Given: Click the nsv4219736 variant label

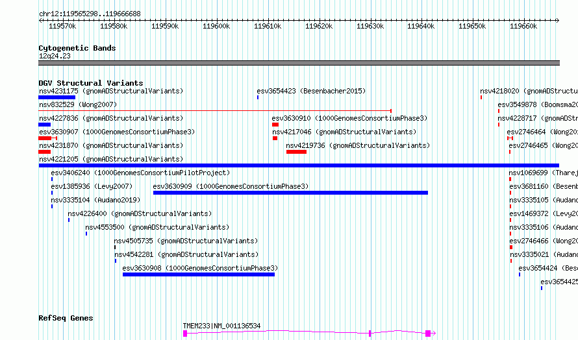Looking at the screenshot, I should [x=358, y=145].
